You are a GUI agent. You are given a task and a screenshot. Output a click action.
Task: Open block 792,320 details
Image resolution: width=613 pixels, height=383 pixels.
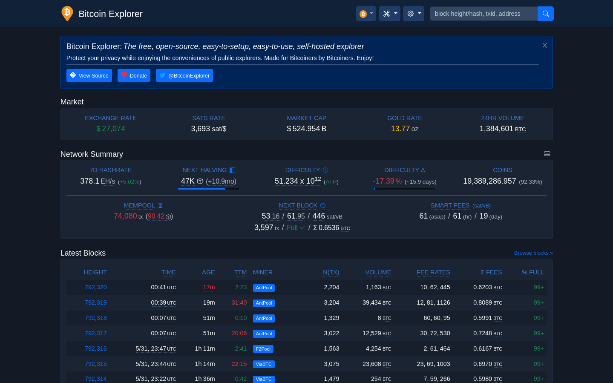click(96, 288)
